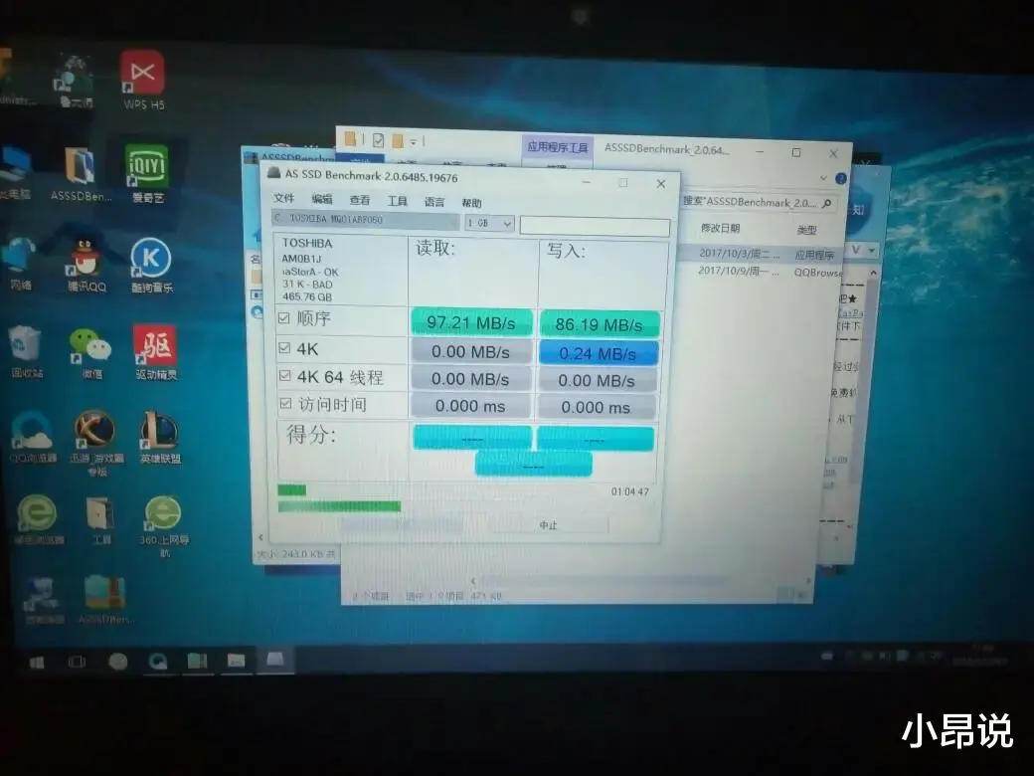This screenshot has width=1034, height=776.
Task: Open the 编辑 menu in AS SSD
Action: coord(322,199)
